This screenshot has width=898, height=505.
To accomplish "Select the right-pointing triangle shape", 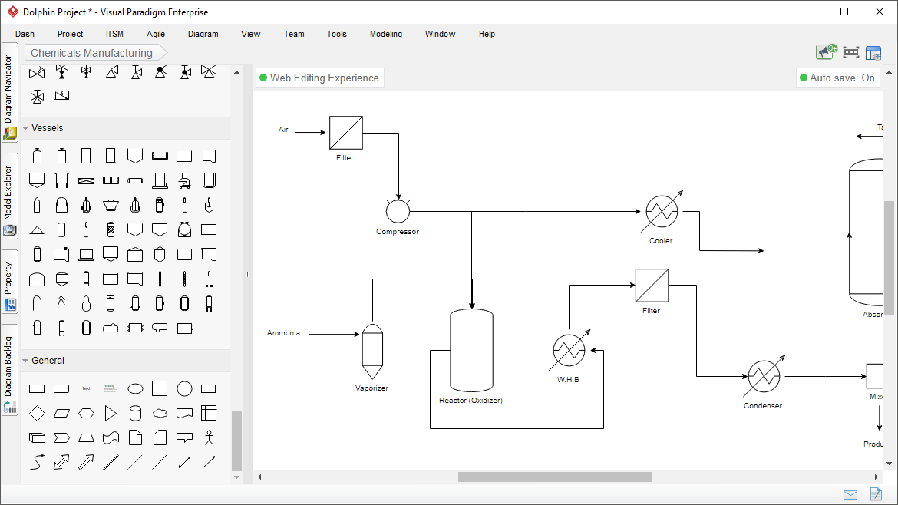I will tap(111, 413).
